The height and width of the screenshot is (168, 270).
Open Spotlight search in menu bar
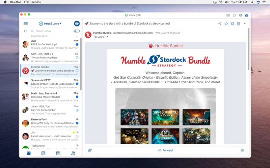point(252,2)
